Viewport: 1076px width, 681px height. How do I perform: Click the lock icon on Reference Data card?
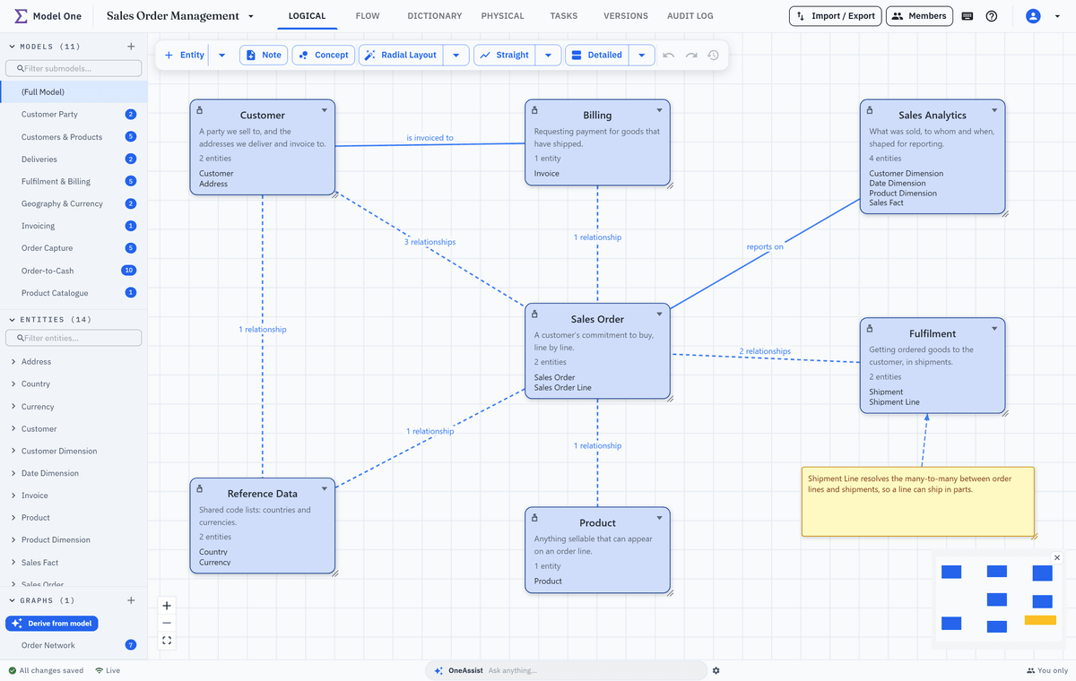click(x=199, y=488)
